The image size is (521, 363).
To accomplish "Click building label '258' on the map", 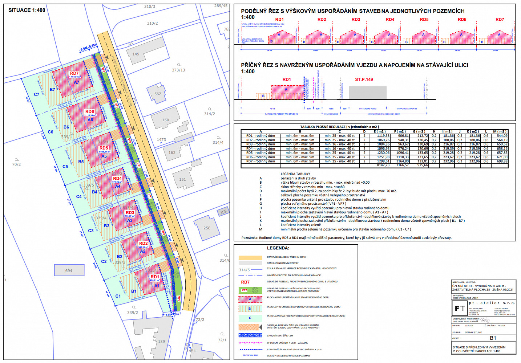I will 207,228.
